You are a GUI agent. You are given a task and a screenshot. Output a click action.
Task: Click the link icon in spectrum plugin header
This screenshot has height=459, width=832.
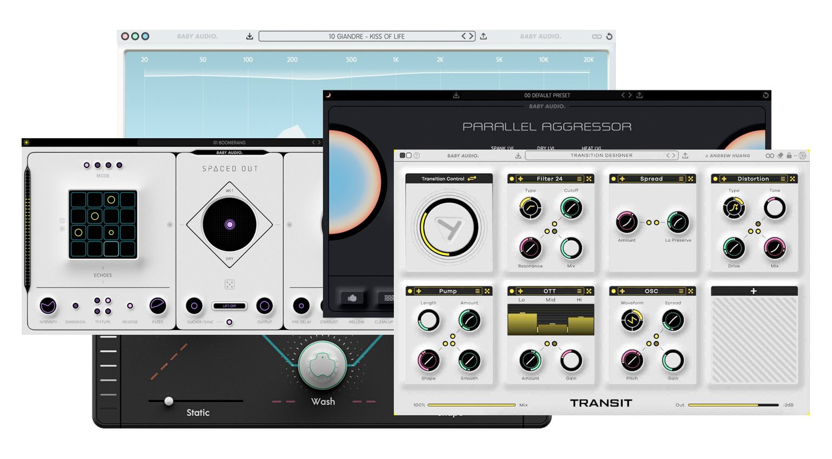[x=596, y=36]
